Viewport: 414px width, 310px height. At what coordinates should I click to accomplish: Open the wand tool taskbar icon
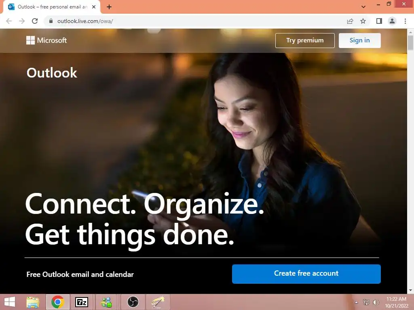coord(158,302)
